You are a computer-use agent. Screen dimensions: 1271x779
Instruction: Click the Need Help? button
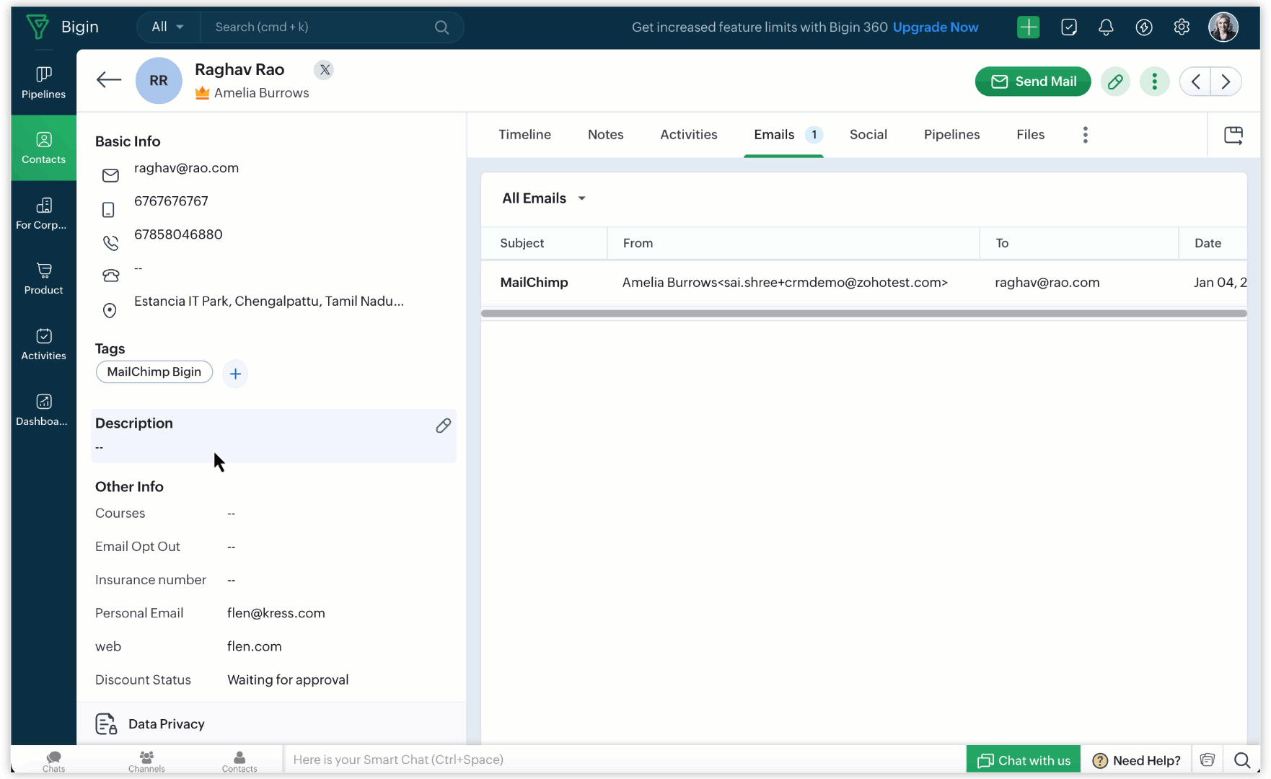point(1137,760)
